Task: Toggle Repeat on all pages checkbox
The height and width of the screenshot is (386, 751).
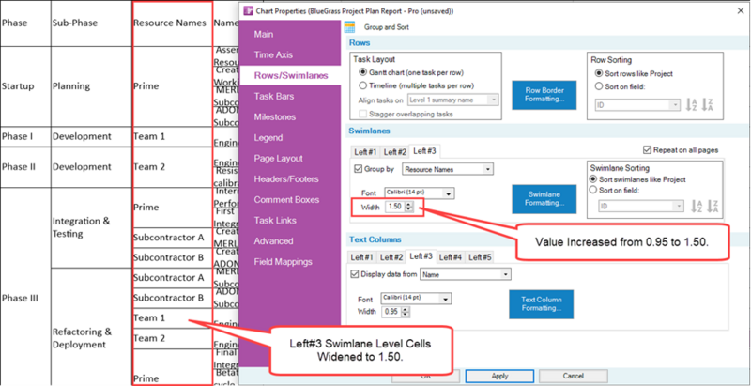Action: click(649, 150)
